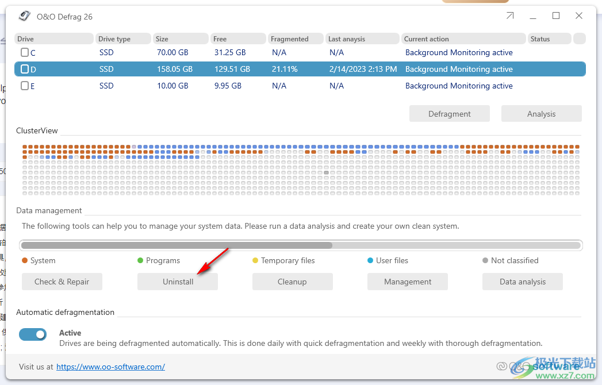Click the 158.05 GB size cell of drive D
The height and width of the screenshot is (385, 602).
coord(175,69)
